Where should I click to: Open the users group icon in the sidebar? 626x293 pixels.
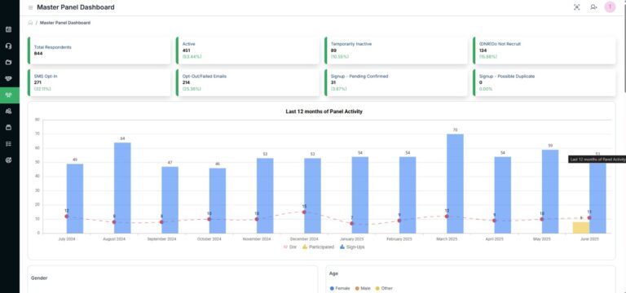9,112
